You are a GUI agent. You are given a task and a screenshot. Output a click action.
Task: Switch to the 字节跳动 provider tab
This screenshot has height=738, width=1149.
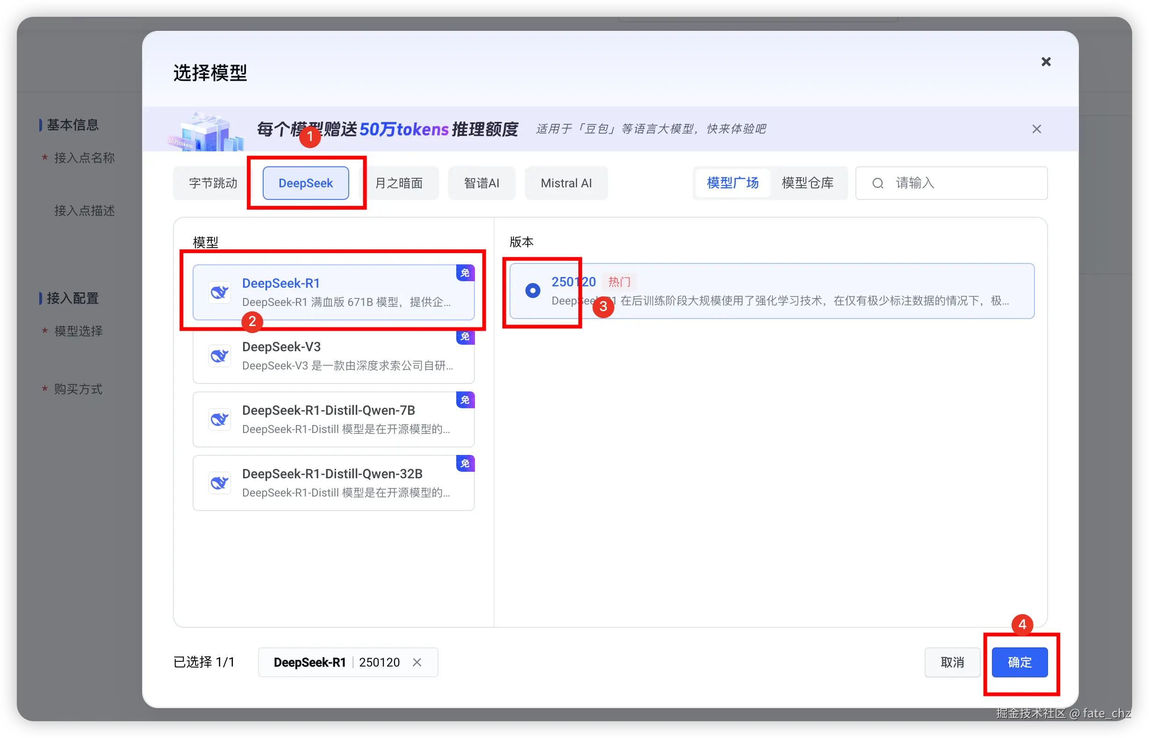[x=213, y=183]
